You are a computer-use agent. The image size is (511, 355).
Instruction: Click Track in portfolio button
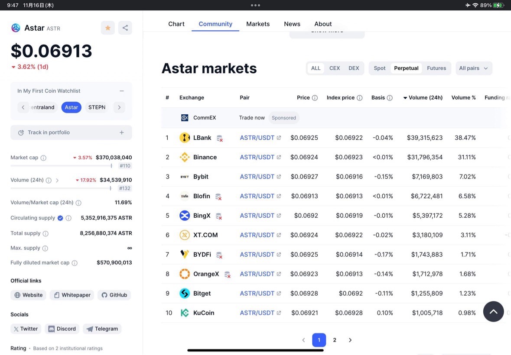(x=71, y=132)
